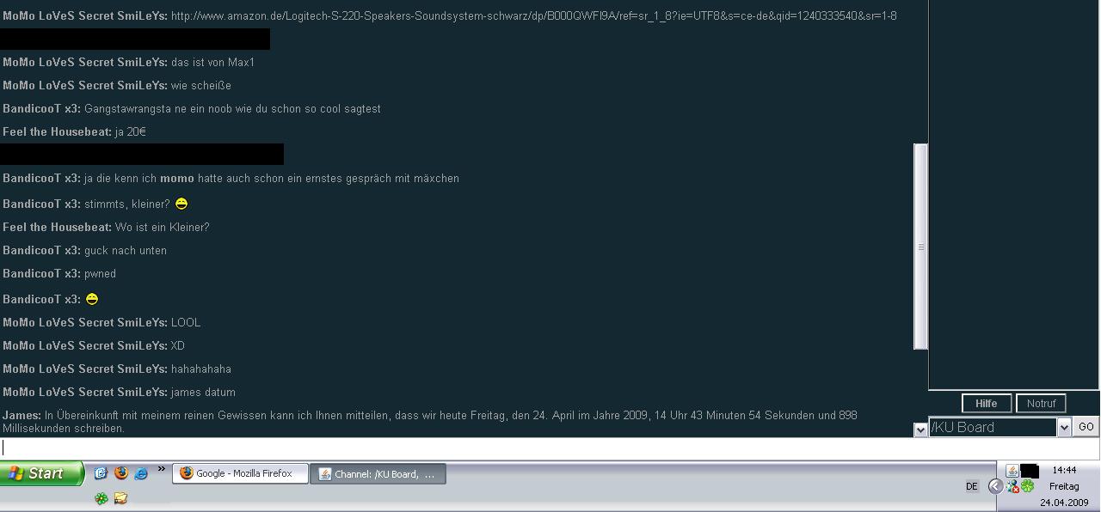Click the Notruf button
The width and height of the screenshot is (1101, 512).
coord(1041,404)
